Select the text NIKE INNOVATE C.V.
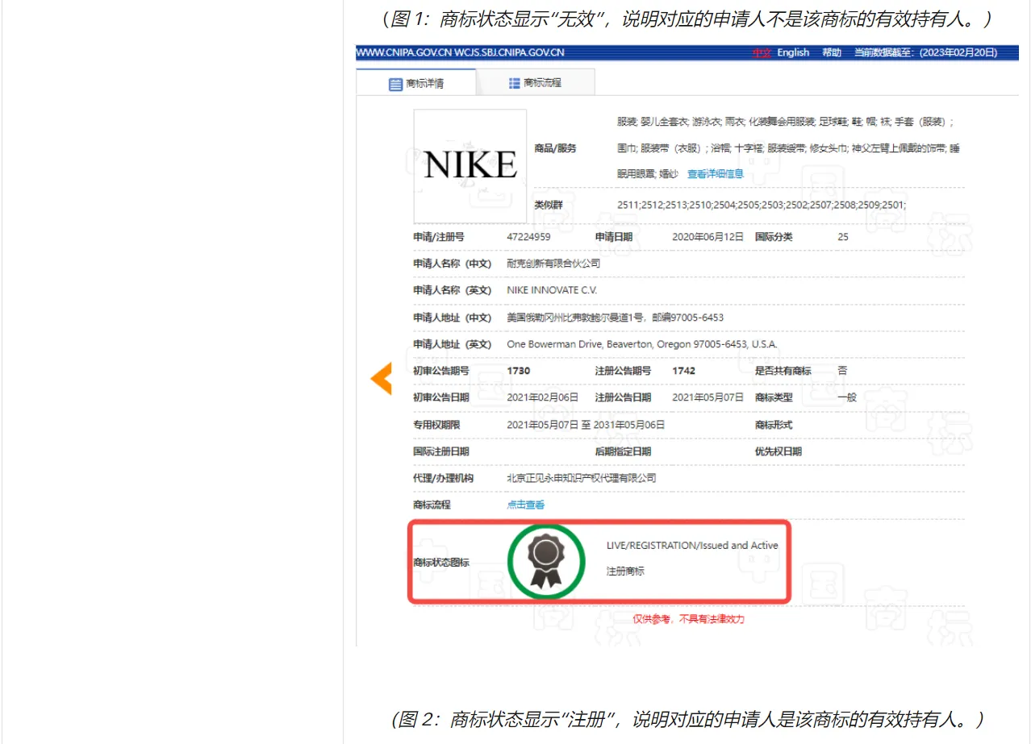This screenshot has width=1031, height=744. pos(552,290)
